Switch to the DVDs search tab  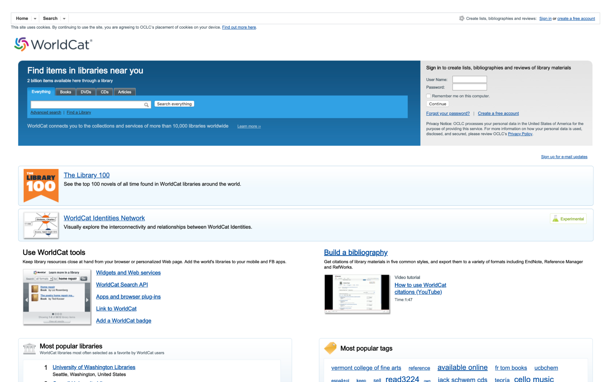point(86,92)
